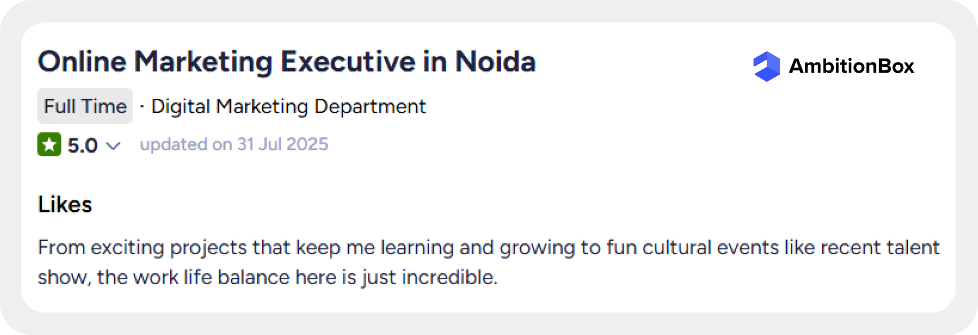Image resolution: width=978 pixels, height=335 pixels.
Task: Click the Likes section heading
Action: click(65, 205)
